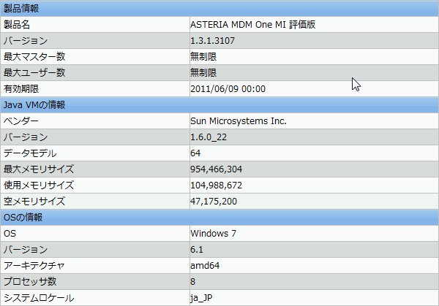
Task: Click the product name ASTERIA MDM One MI value
Action: [x=253, y=25]
